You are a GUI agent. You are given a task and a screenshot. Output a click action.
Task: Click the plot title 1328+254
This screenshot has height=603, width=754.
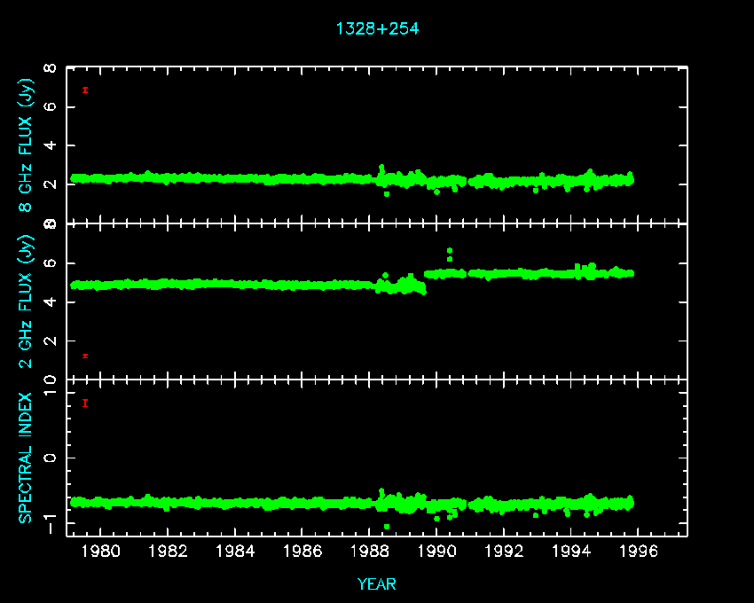coord(377,28)
